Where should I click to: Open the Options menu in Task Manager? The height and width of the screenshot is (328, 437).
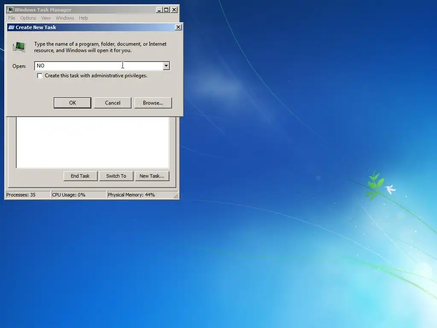click(28, 18)
